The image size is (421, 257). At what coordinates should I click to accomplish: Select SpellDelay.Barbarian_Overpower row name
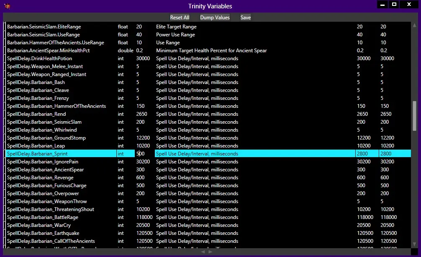(43, 193)
